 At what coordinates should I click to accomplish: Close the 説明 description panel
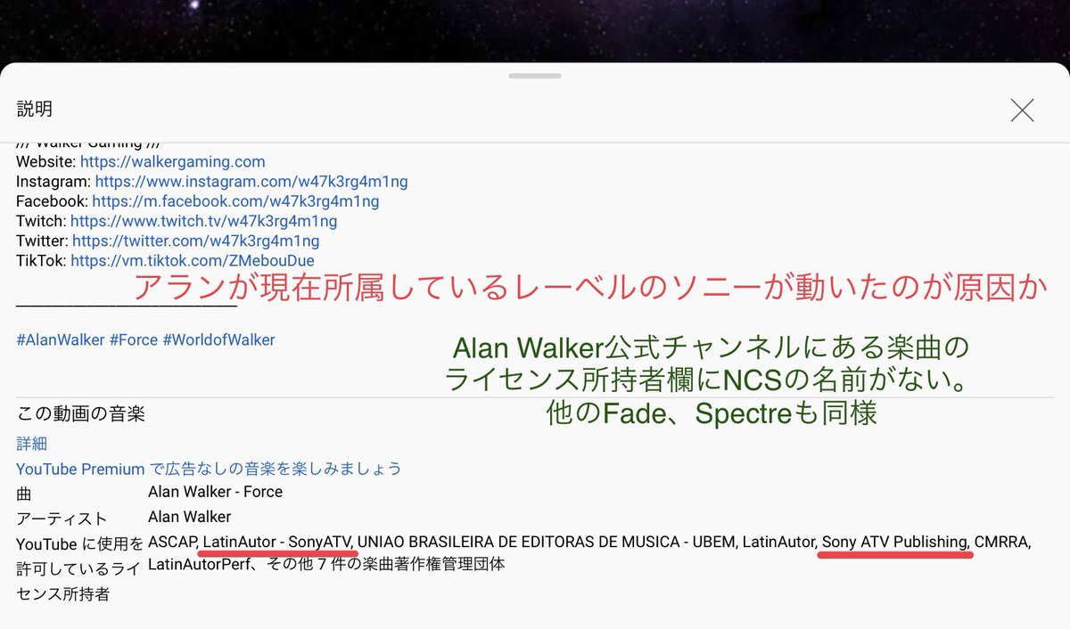(x=1022, y=110)
